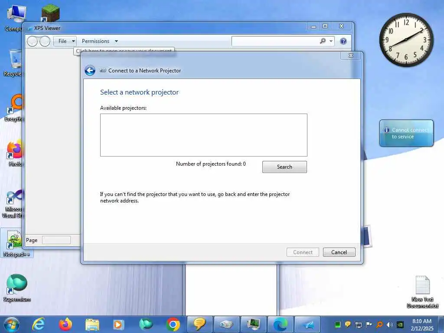The image size is (444, 333).
Task: Click the taskbar clock showing 8:10 AM
Action: point(421,324)
